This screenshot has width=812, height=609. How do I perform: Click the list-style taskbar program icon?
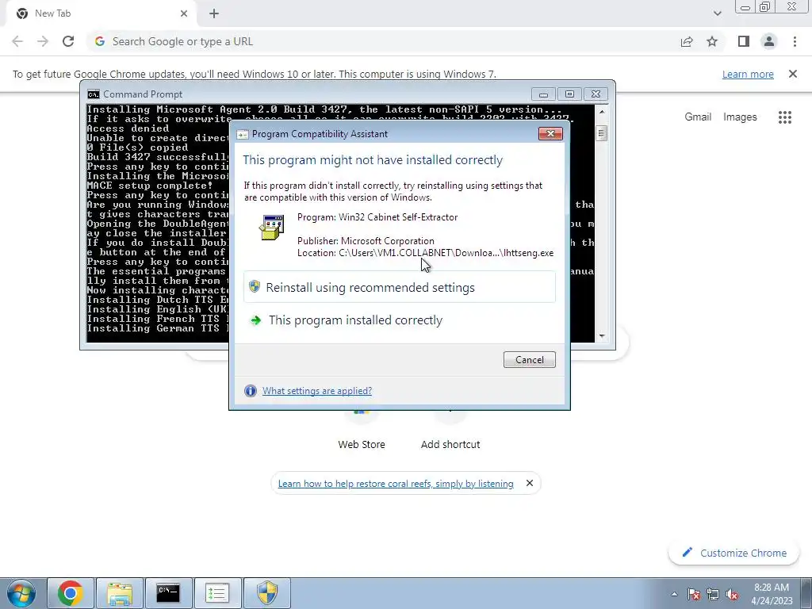[x=217, y=593]
